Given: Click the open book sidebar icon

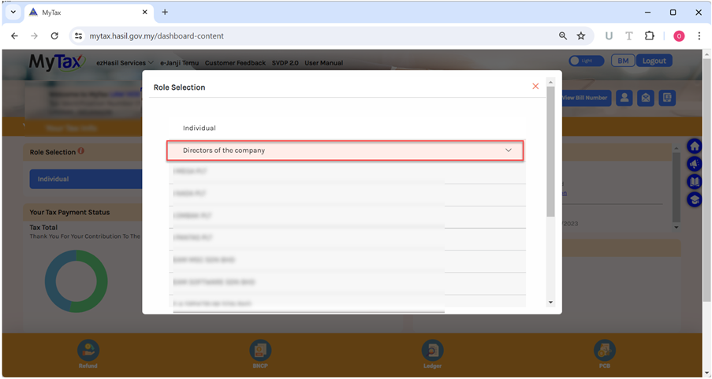Looking at the screenshot, I should (695, 181).
